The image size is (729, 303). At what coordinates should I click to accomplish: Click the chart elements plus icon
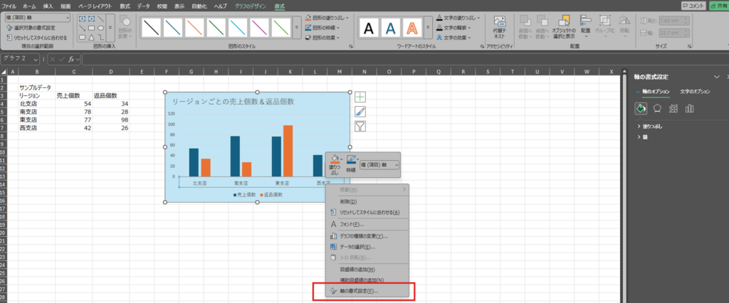(360, 97)
